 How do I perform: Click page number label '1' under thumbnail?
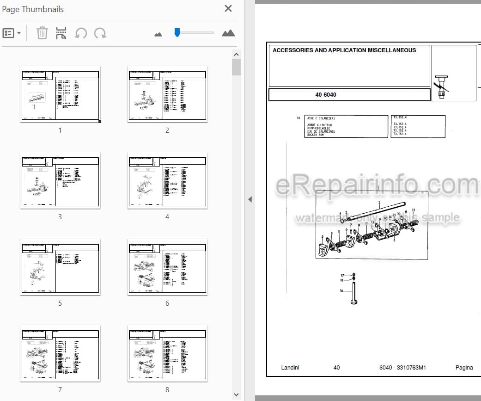(x=60, y=130)
